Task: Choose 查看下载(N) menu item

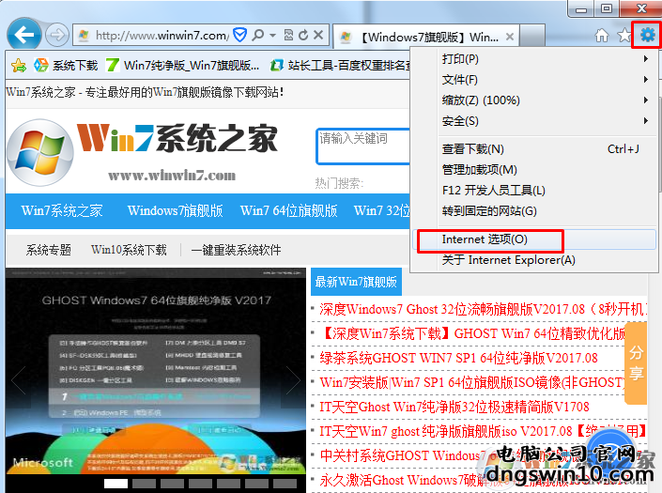Action: click(x=534, y=149)
